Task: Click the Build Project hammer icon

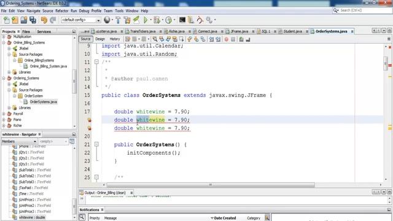Action: click(118, 20)
